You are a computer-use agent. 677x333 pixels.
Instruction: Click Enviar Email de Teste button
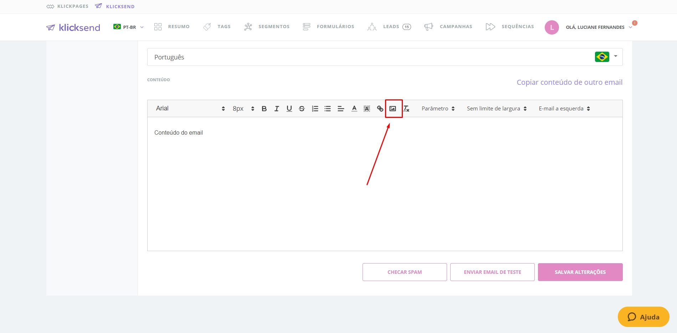[x=492, y=272]
